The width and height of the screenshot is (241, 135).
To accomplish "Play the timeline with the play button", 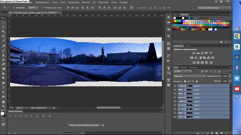I will coord(20,116).
